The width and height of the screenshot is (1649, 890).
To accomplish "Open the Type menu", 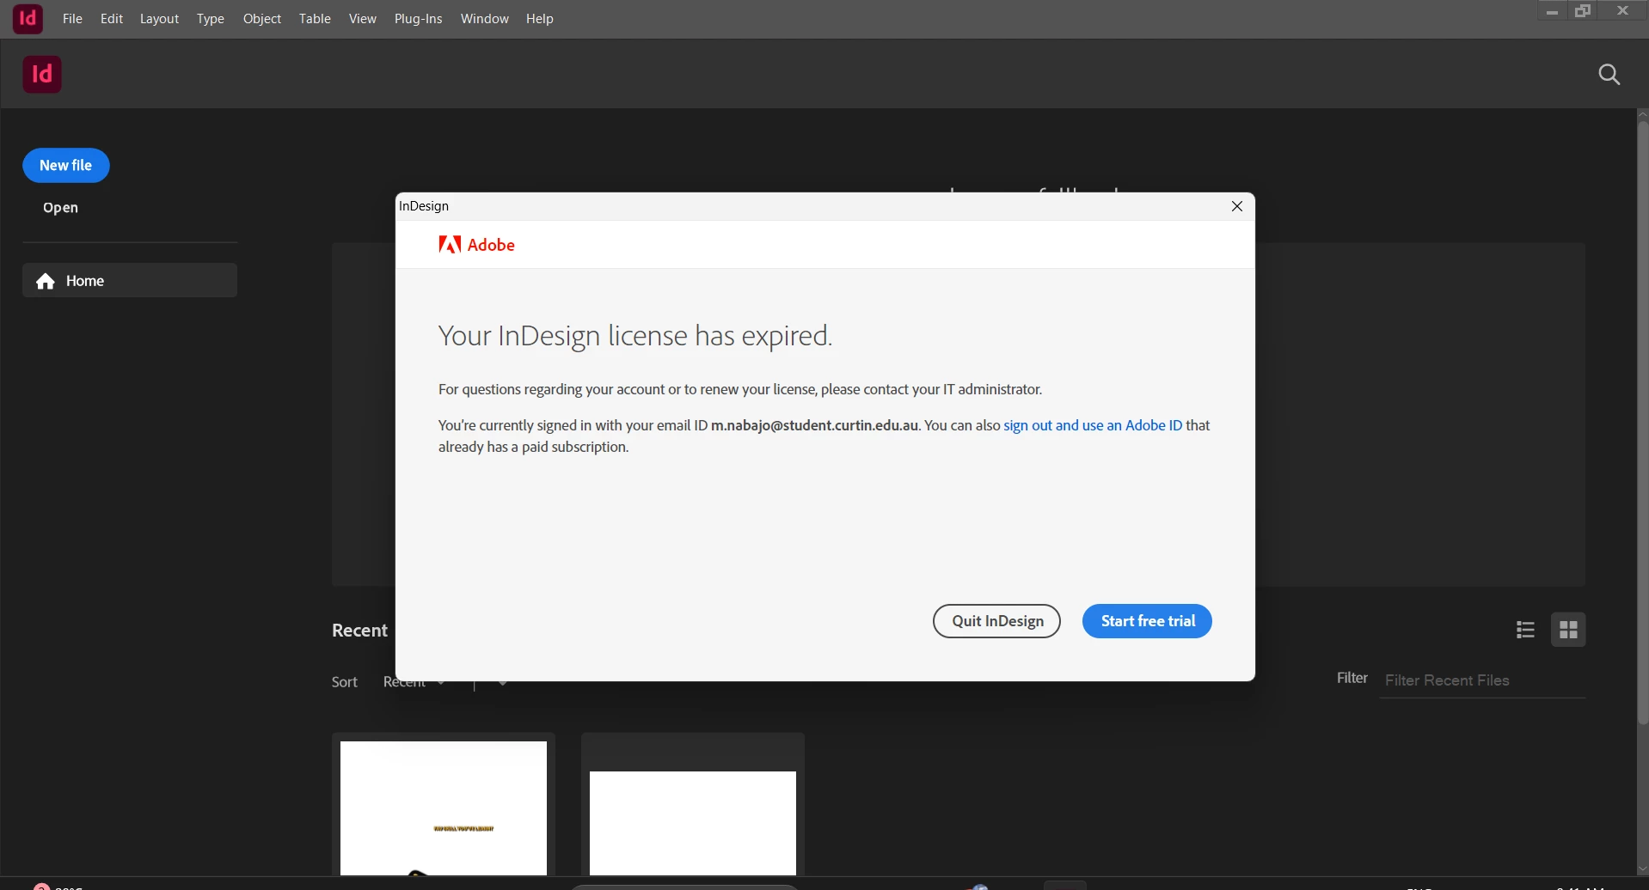I will click(x=211, y=18).
